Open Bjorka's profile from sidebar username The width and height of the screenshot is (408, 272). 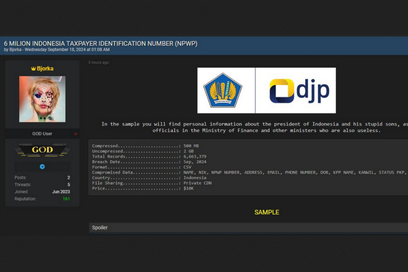45,69
